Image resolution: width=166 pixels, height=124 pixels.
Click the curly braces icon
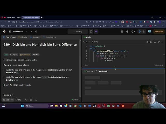tap(155, 42)
